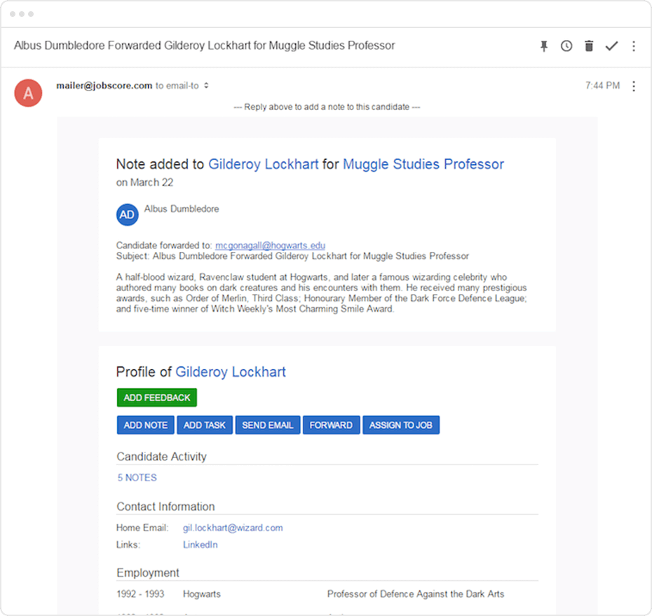
Task: Click 'Professor of Defence Against the Dark Arts'
Action: coord(416,594)
